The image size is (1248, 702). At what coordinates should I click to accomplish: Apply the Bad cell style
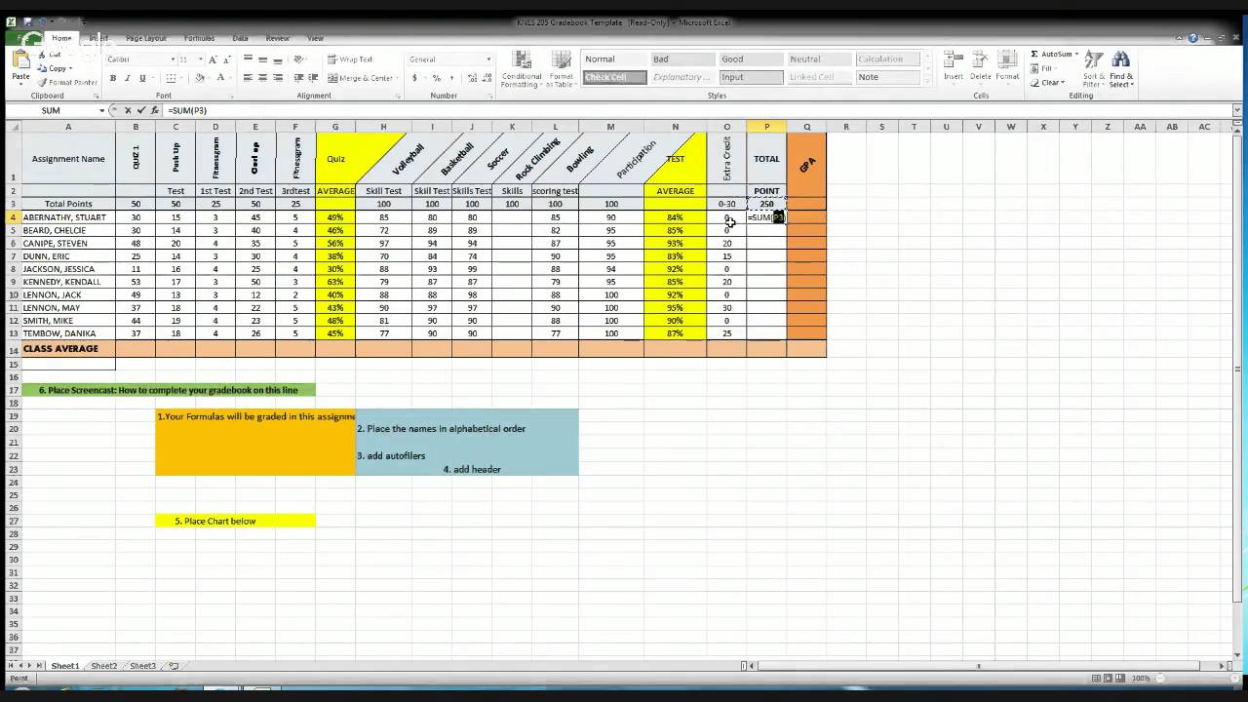pyautogui.click(x=682, y=59)
